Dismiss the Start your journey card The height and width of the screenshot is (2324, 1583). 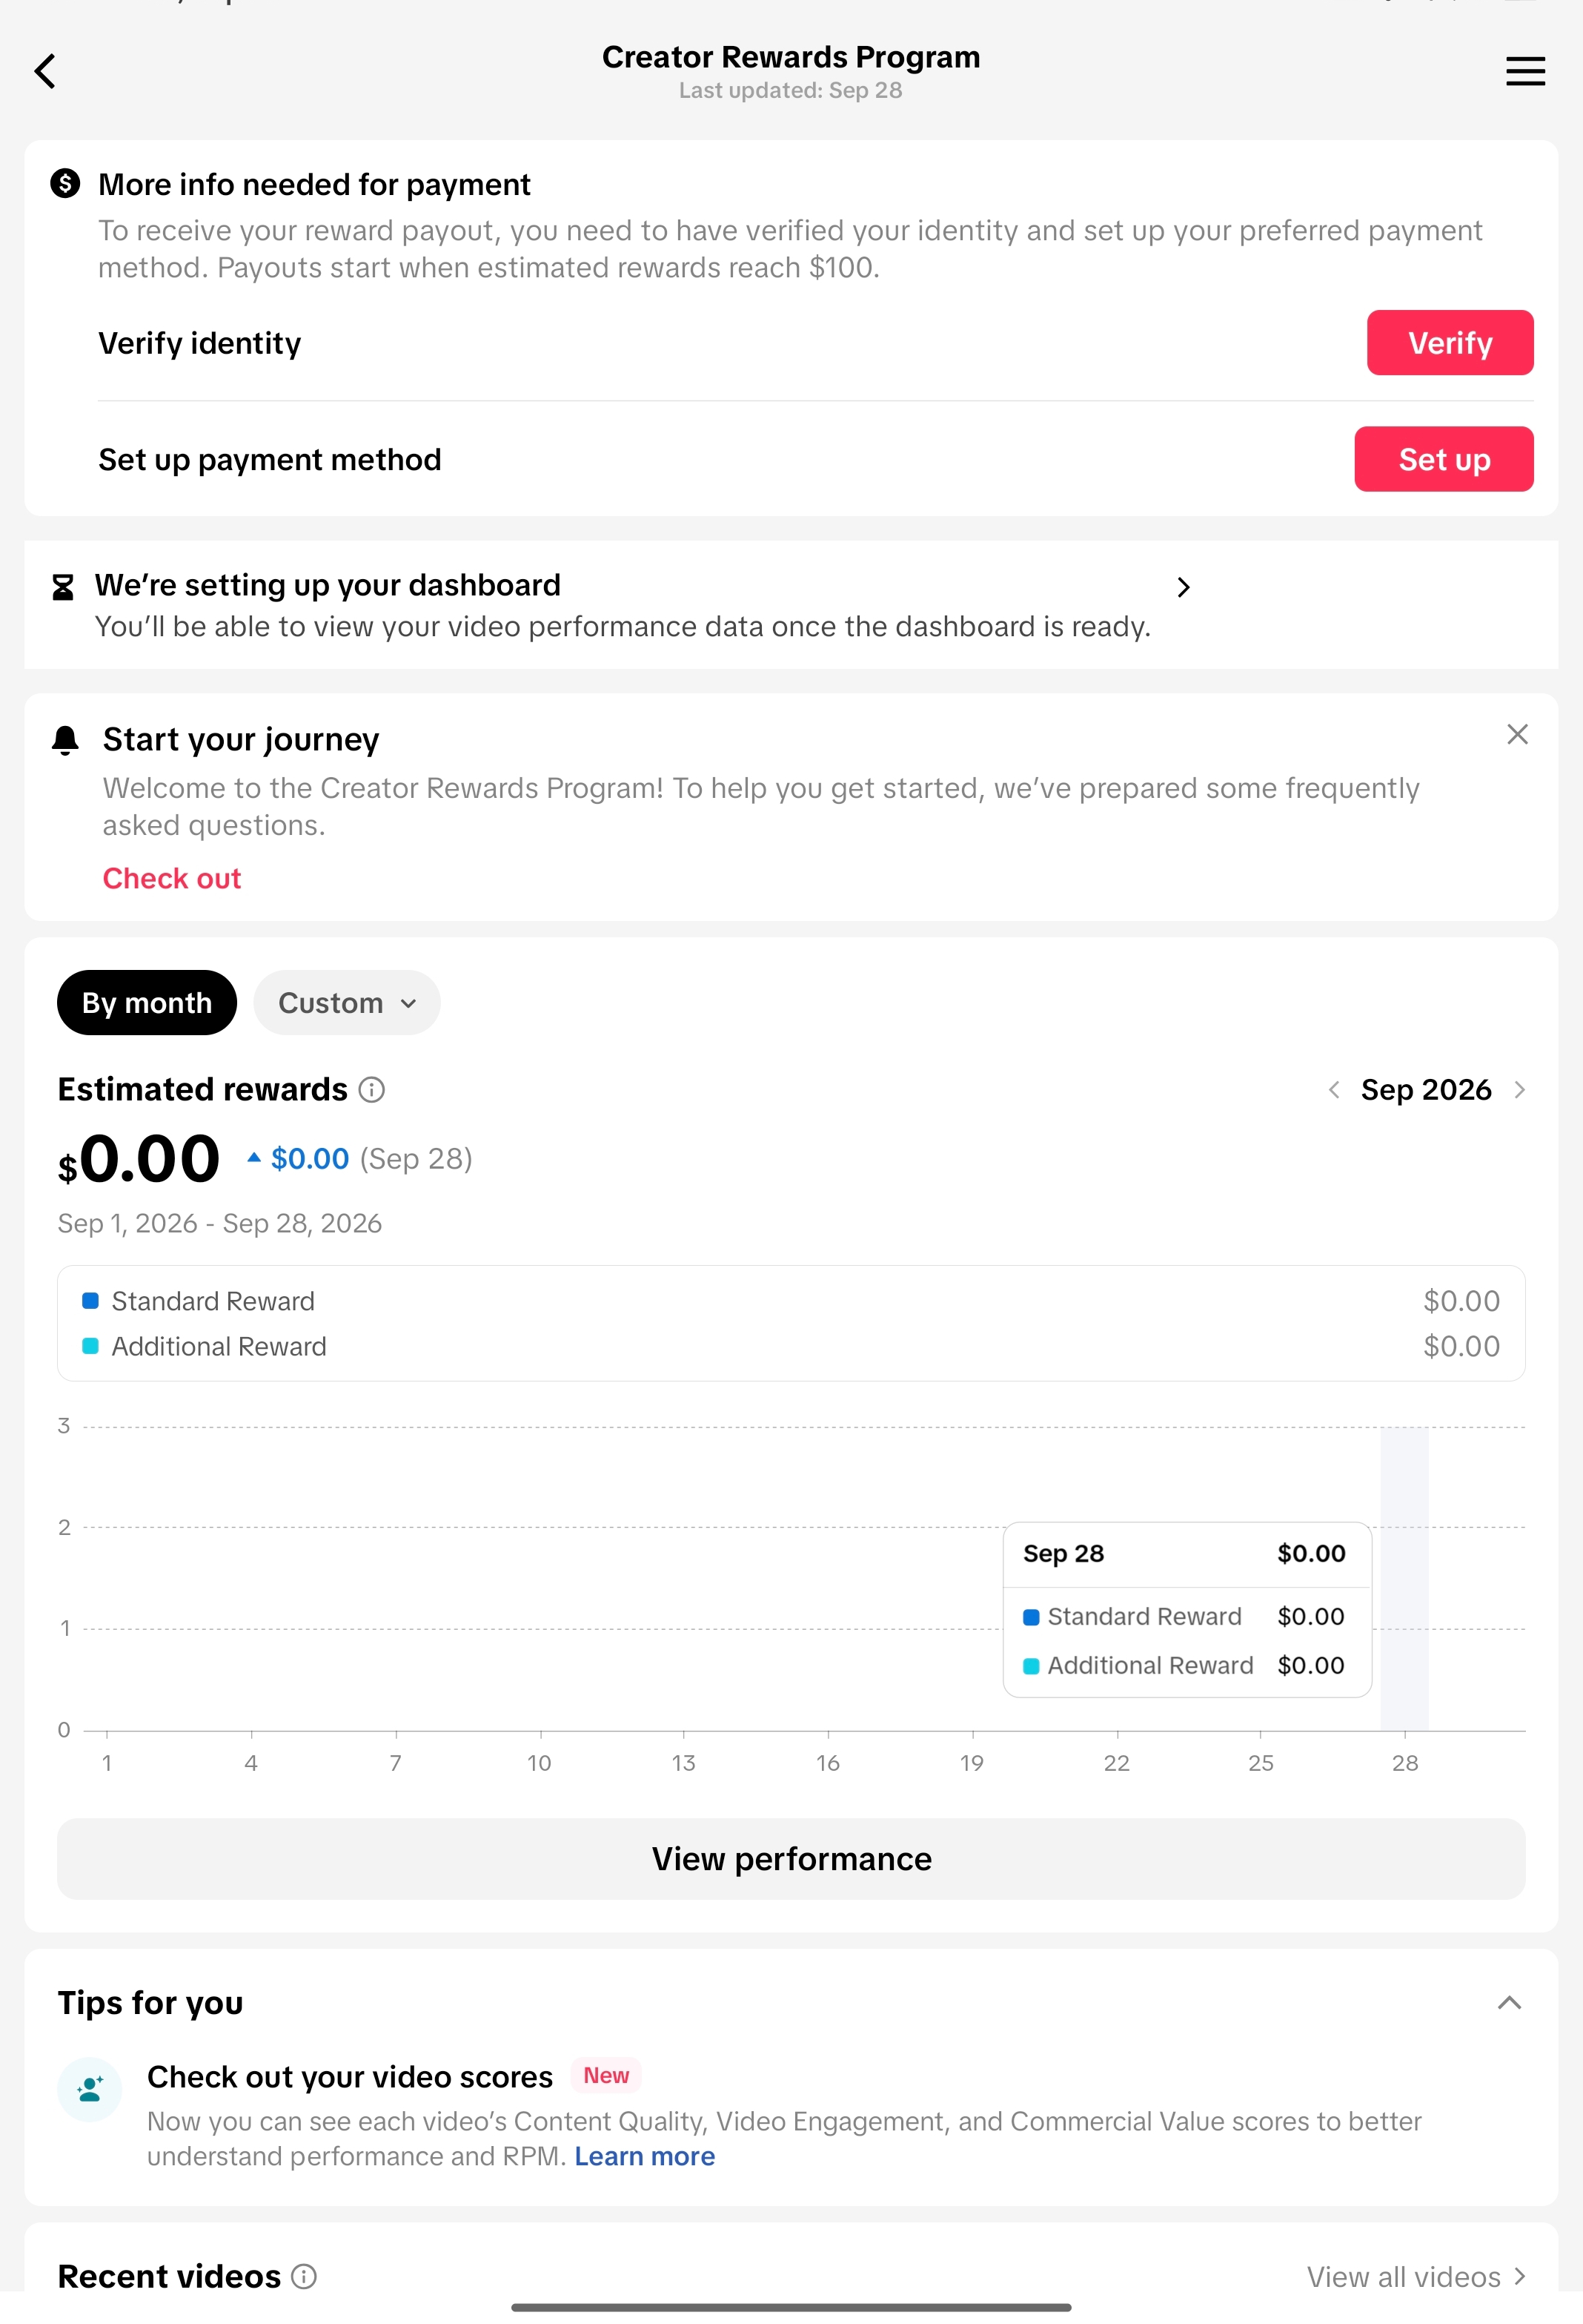tap(1517, 735)
